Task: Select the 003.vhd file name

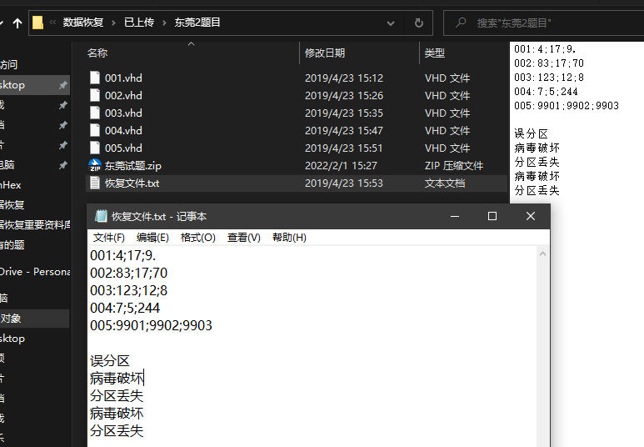Action: (x=123, y=113)
